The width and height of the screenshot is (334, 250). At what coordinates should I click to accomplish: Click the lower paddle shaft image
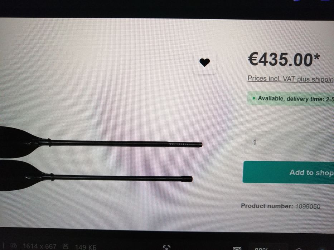pos(121,178)
